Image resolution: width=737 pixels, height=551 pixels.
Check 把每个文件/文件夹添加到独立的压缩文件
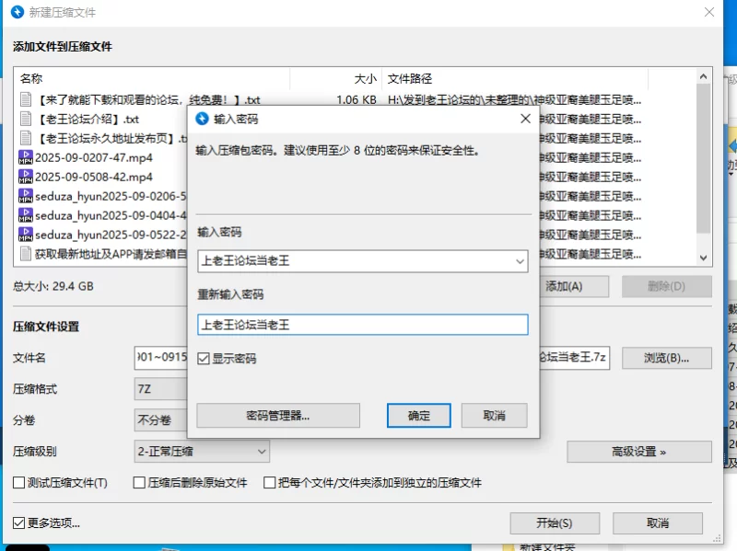point(270,482)
